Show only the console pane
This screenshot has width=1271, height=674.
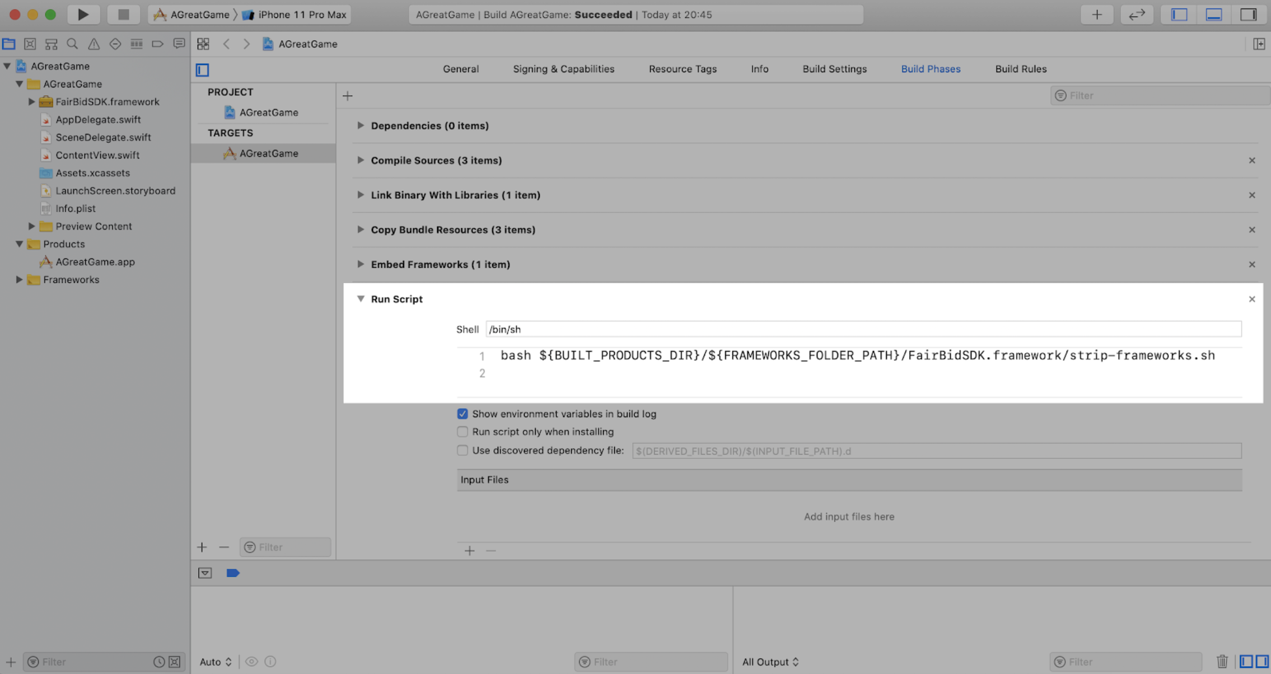pyautogui.click(x=1261, y=662)
